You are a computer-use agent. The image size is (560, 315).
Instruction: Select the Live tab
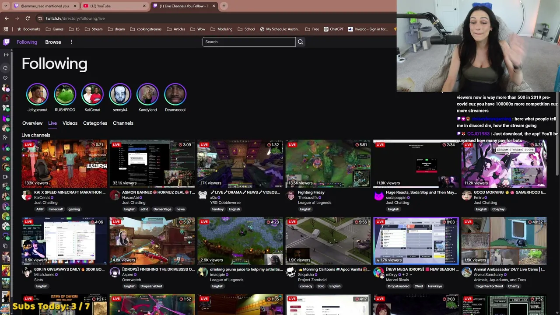click(x=52, y=123)
